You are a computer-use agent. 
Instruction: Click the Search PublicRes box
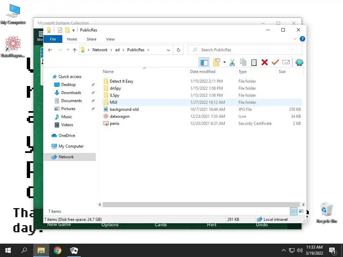click(x=245, y=50)
